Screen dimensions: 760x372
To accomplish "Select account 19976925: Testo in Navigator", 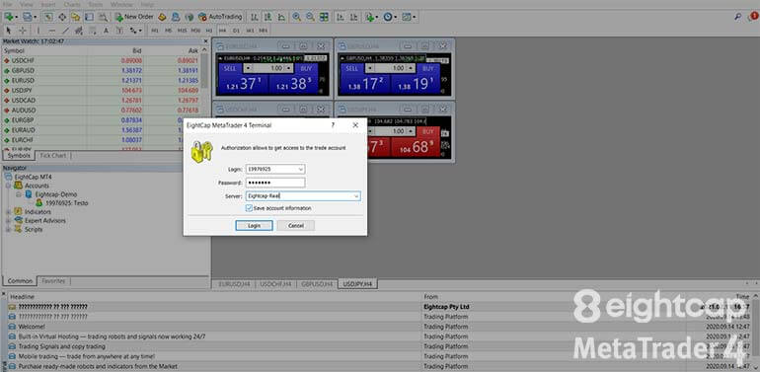I will [66, 203].
